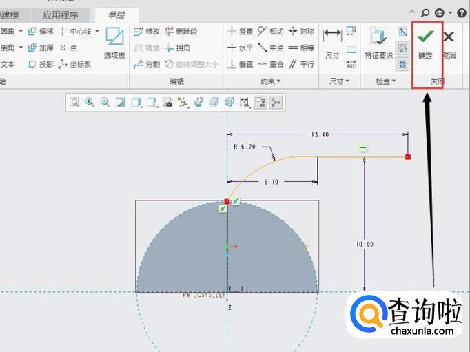Click the zoom out magnifier icon
The height and width of the screenshot is (352, 470).
(x=105, y=103)
